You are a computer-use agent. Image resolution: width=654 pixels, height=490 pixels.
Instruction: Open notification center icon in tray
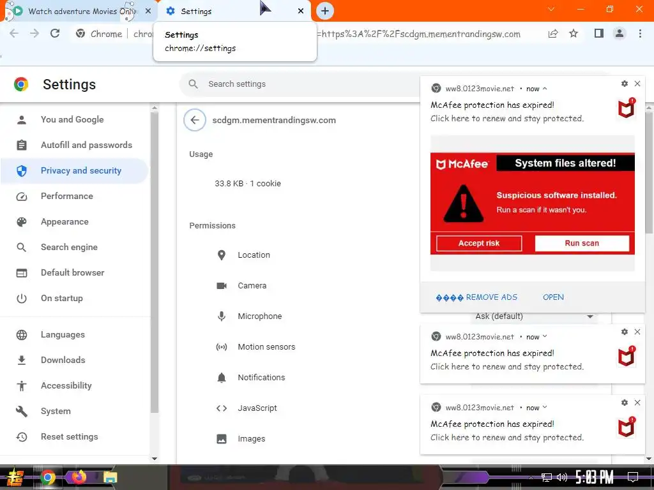pyautogui.click(x=633, y=477)
